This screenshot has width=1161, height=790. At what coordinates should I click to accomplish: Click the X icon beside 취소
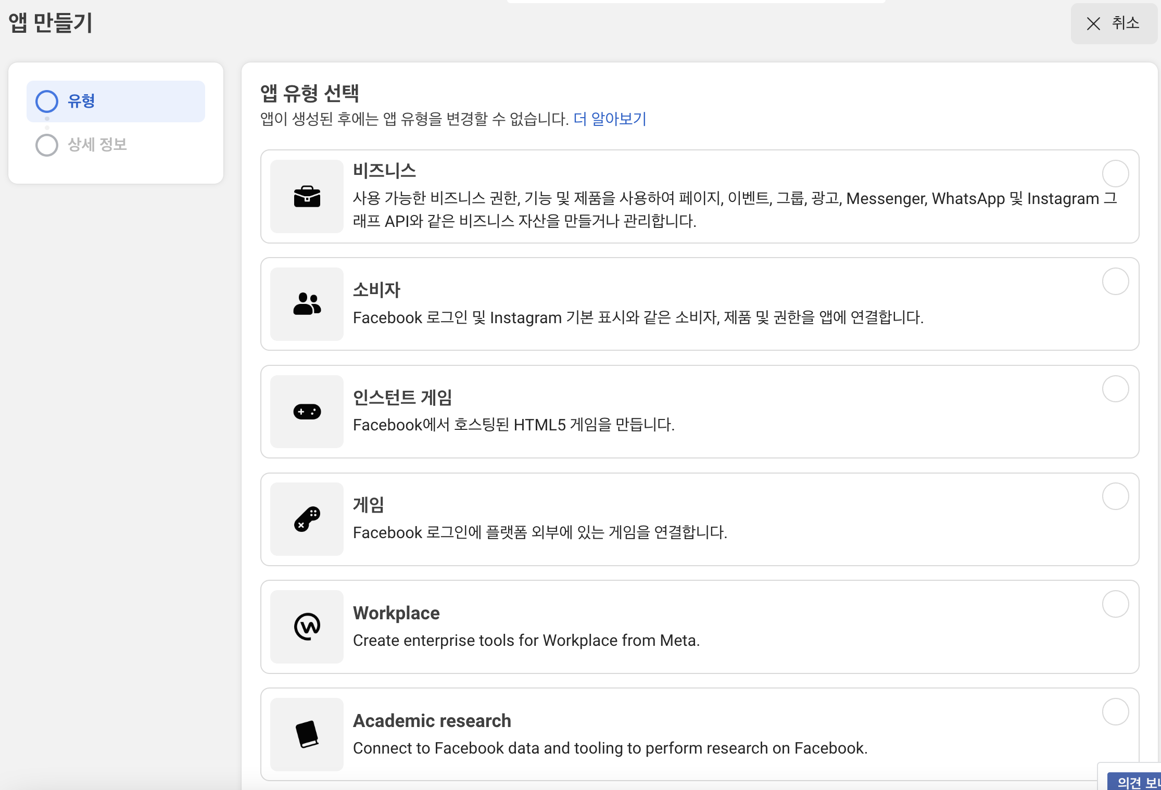click(1093, 23)
